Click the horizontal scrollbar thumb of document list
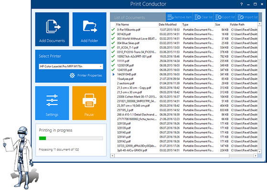This screenshot has height=190, width=267. pos(172,156)
